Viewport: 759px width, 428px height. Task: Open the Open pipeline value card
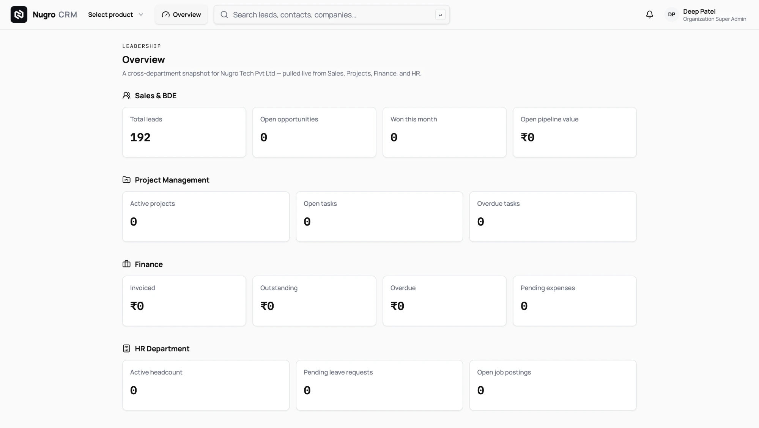[575, 132]
